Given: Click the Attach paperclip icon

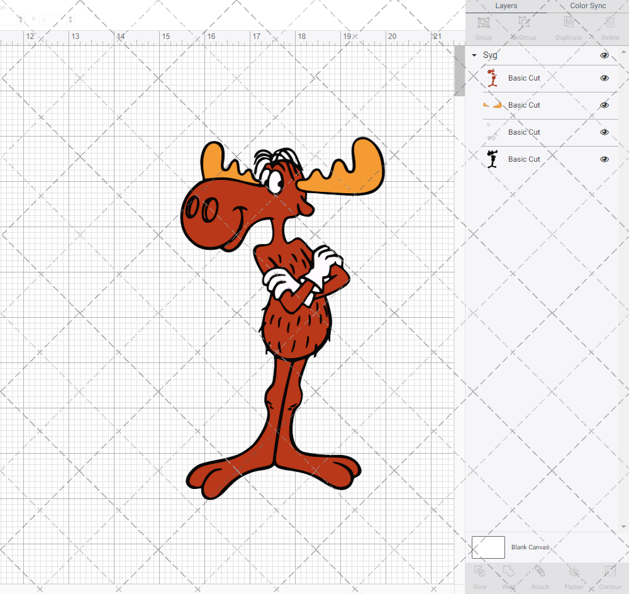Looking at the screenshot, I should tap(540, 571).
